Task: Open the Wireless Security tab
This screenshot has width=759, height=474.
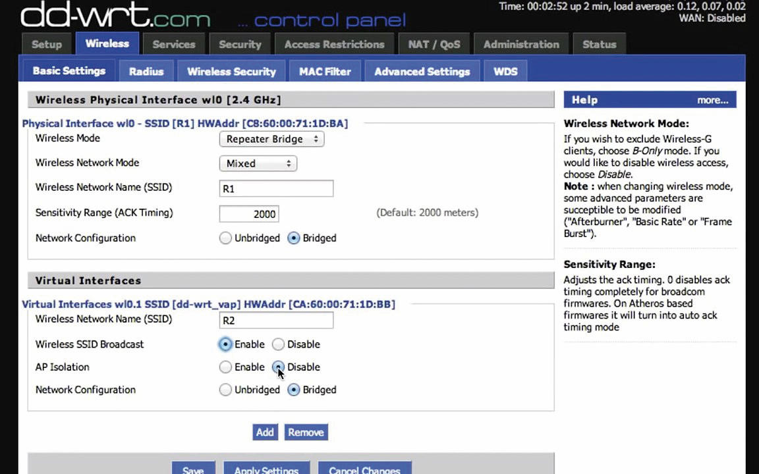Action: (x=231, y=71)
